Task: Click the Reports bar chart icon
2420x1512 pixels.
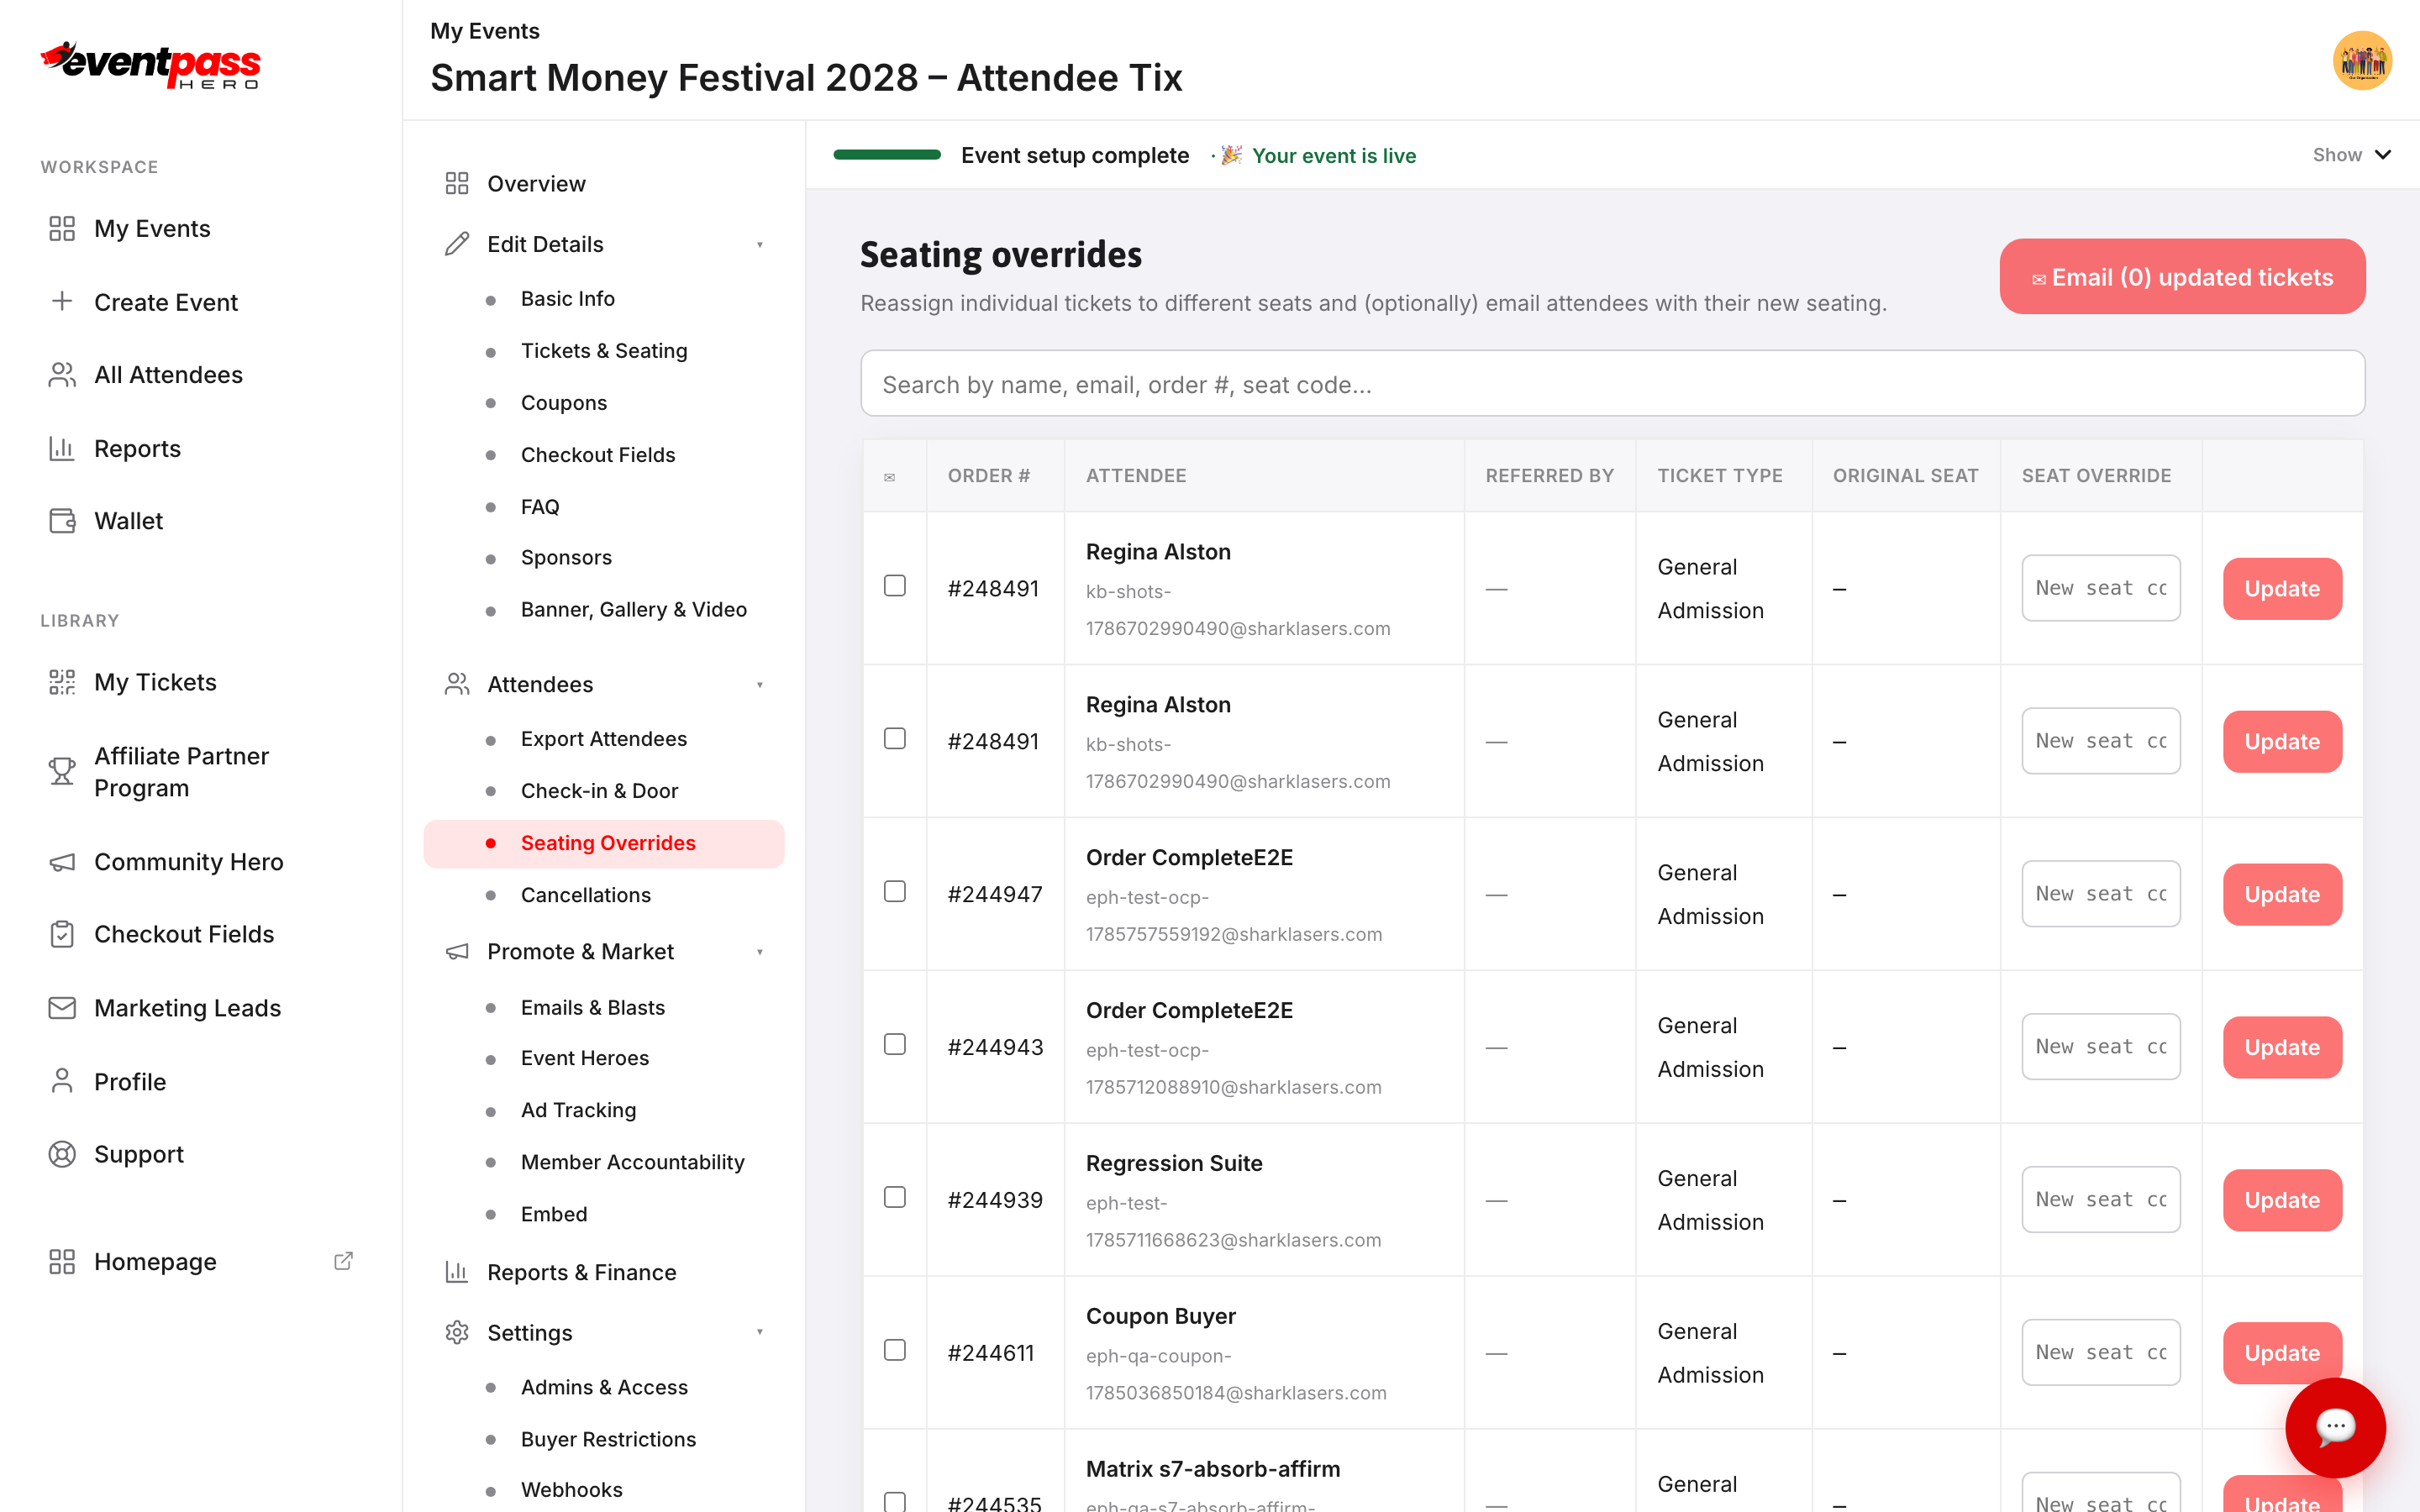Action: (x=62, y=448)
